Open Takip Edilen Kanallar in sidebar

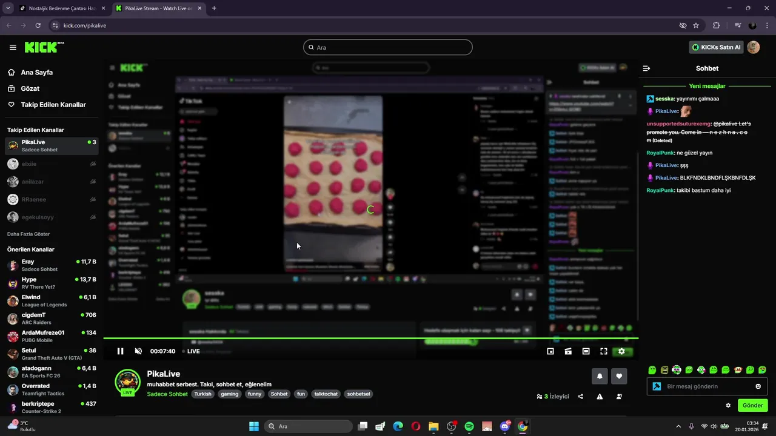[x=53, y=105]
